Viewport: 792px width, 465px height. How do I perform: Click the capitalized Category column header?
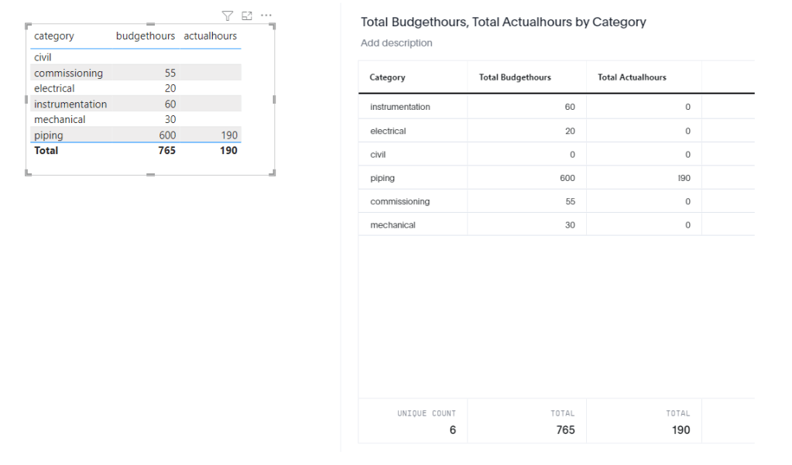tap(387, 77)
